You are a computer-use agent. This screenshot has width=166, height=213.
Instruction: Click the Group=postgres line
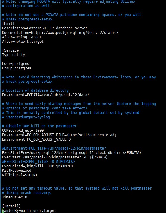click(16, 68)
